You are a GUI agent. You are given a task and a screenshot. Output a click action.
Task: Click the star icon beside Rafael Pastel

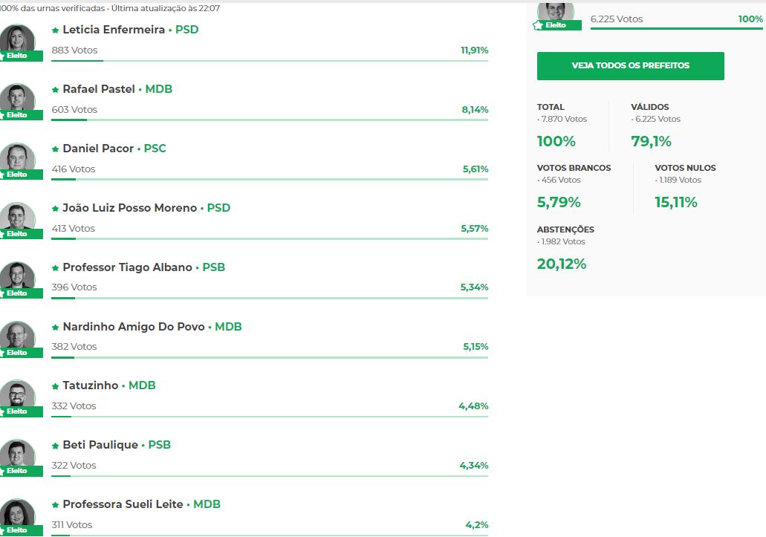tap(55, 90)
